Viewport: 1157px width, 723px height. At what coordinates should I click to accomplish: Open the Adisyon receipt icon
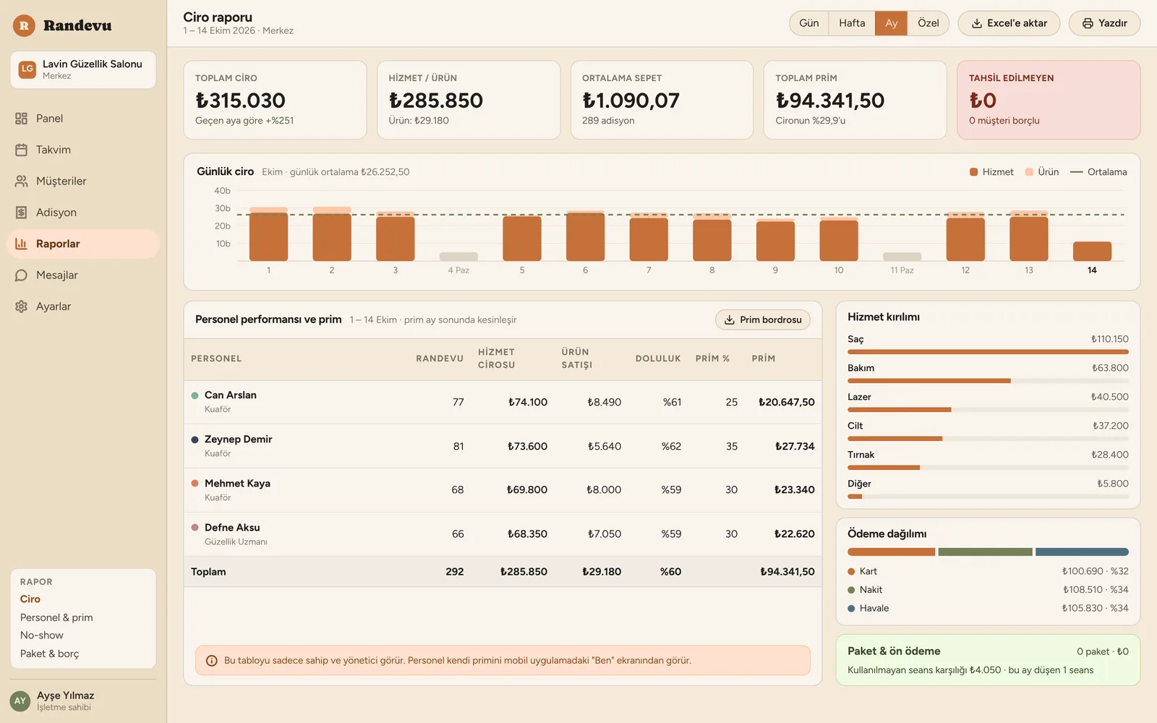pyautogui.click(x=21, y=213)
